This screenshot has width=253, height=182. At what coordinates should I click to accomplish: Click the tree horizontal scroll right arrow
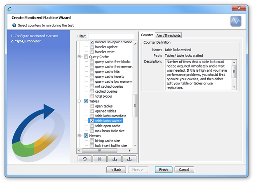130,151
